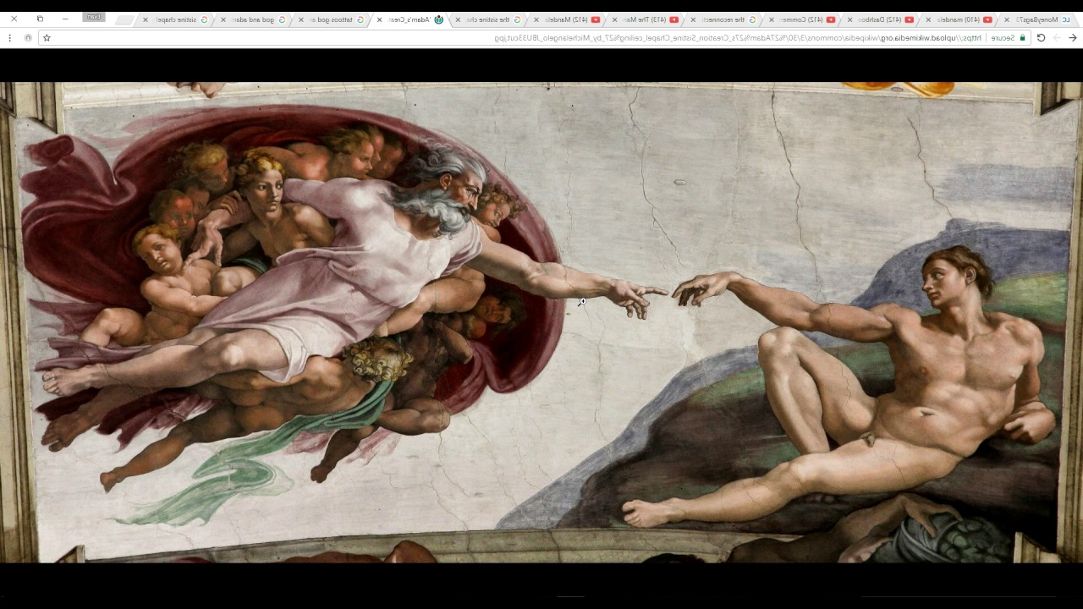This screenshot has height=609, width=1083.
Task: Switch to the '(412) Dashbo' tab
Action: [880, 19]
